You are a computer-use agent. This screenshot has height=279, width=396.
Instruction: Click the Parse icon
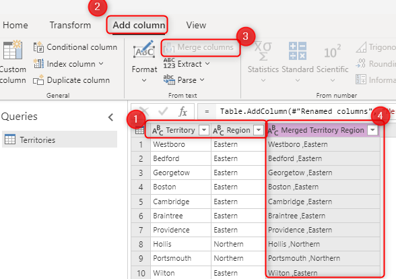click(x=169, y=80)
